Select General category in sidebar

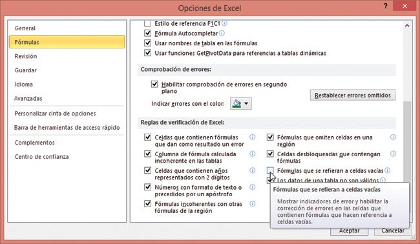(67, 28)
